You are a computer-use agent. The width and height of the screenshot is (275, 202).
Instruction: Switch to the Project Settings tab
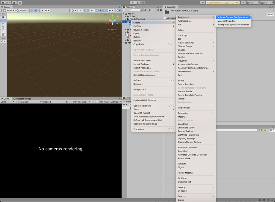pyautogui.click(x=22, y=99)
